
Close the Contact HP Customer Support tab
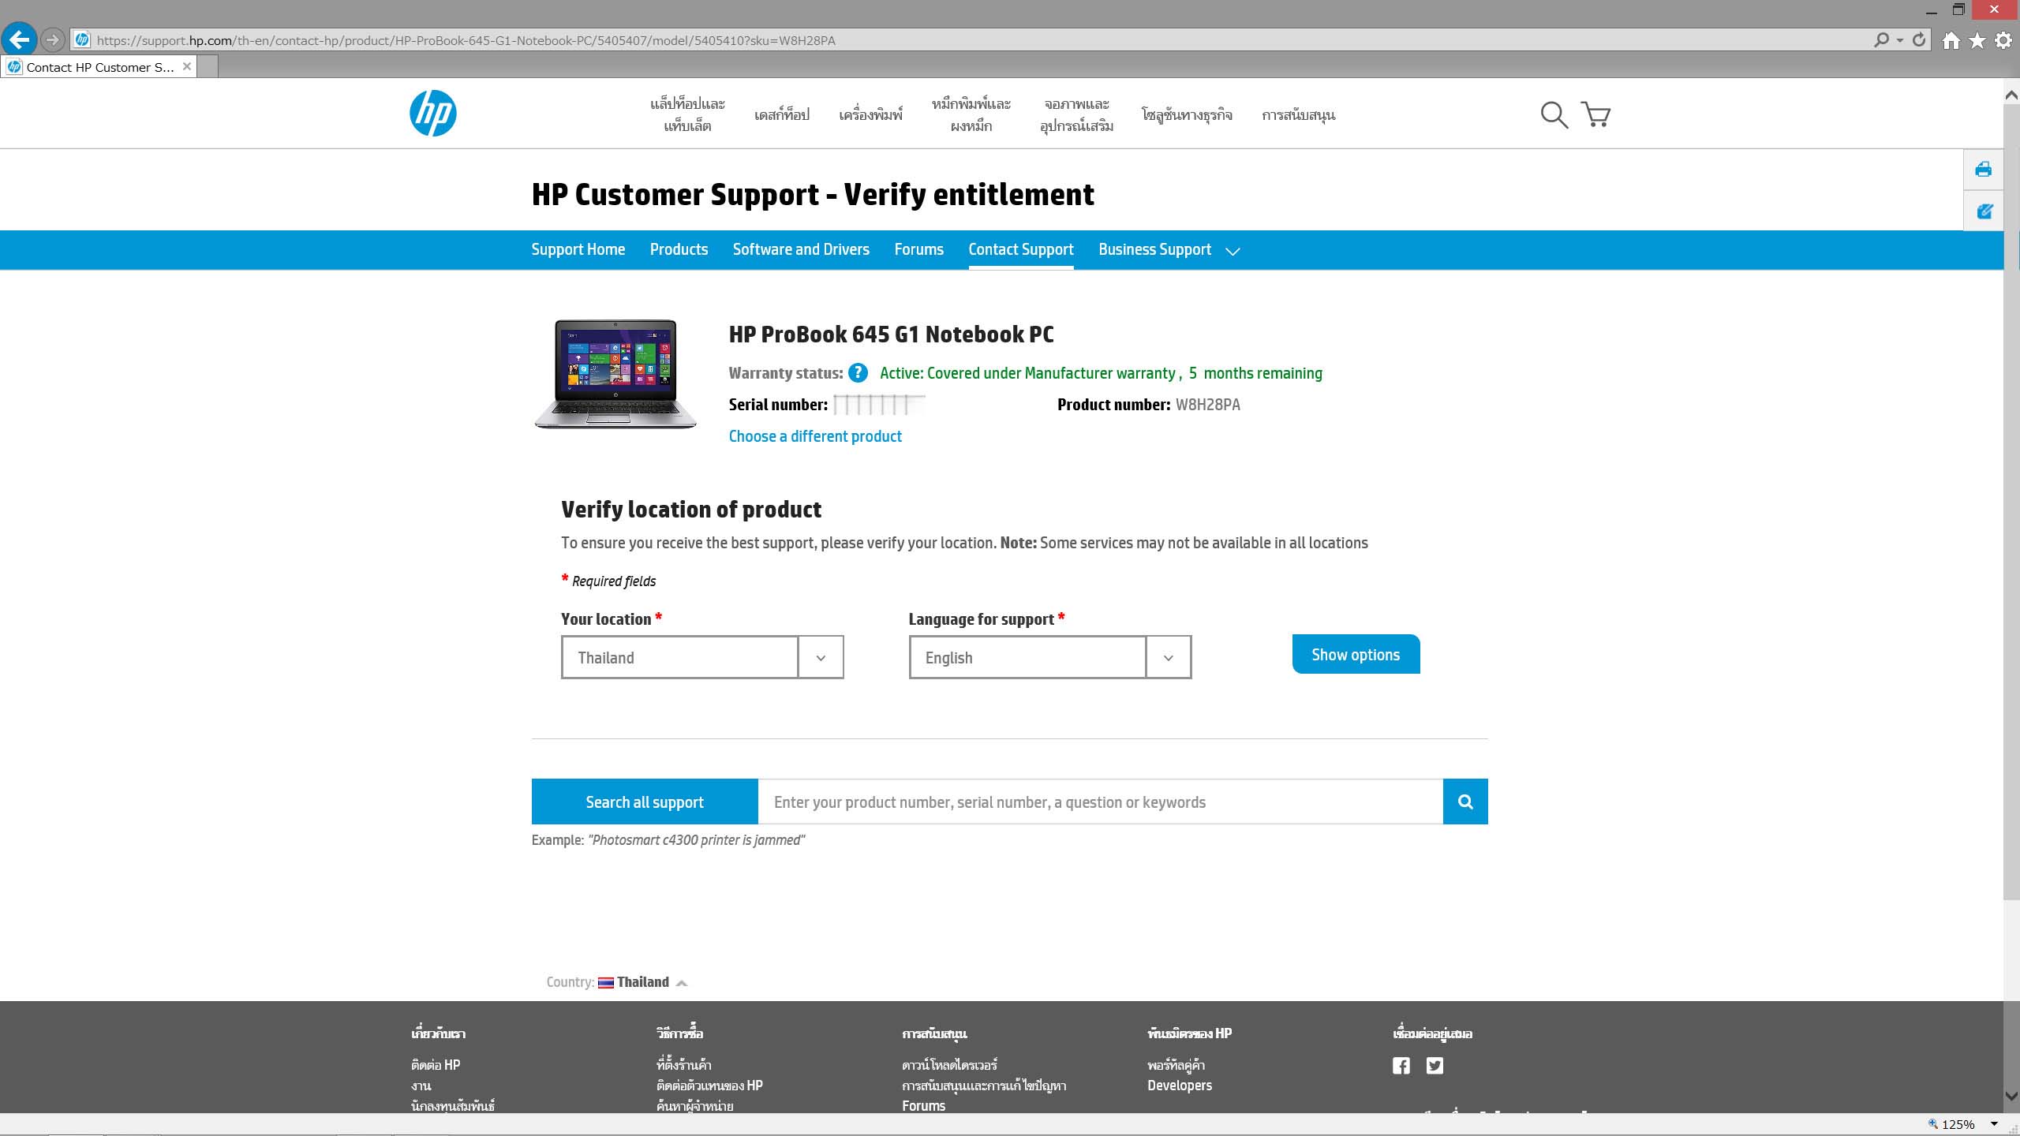click(187, 66)
